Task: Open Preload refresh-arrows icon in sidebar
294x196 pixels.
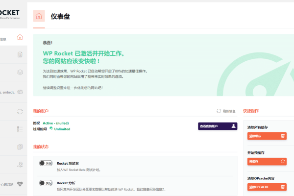Action: [x=20, y=111]
